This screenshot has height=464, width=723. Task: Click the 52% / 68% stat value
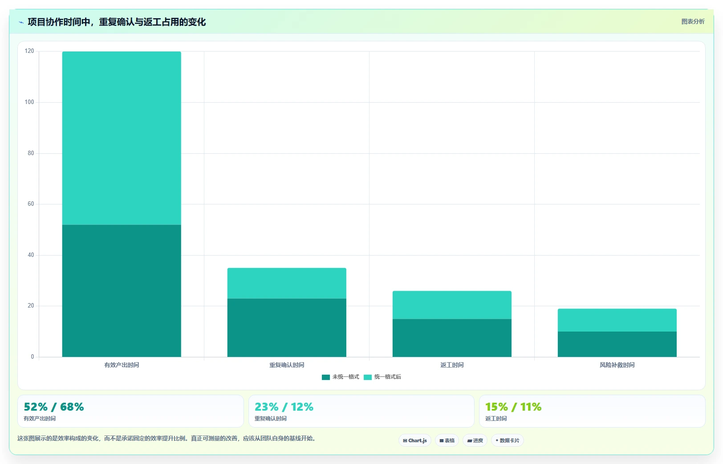(54, 407)
